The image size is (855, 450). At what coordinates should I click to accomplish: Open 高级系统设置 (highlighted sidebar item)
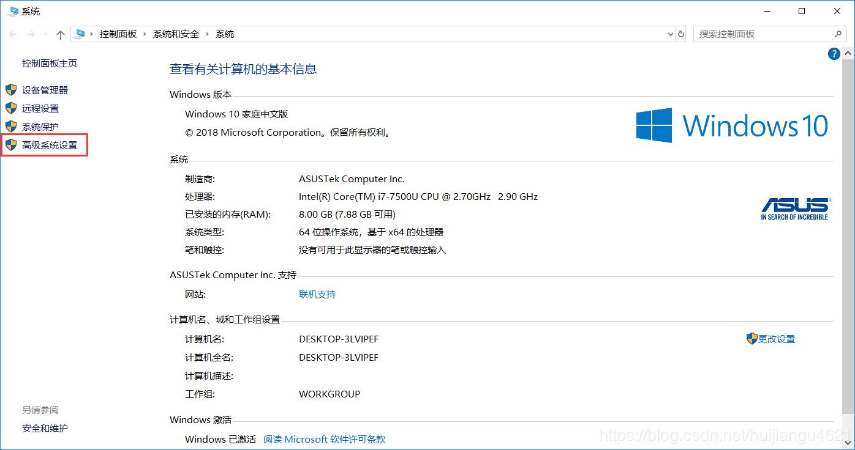point(50,146)
